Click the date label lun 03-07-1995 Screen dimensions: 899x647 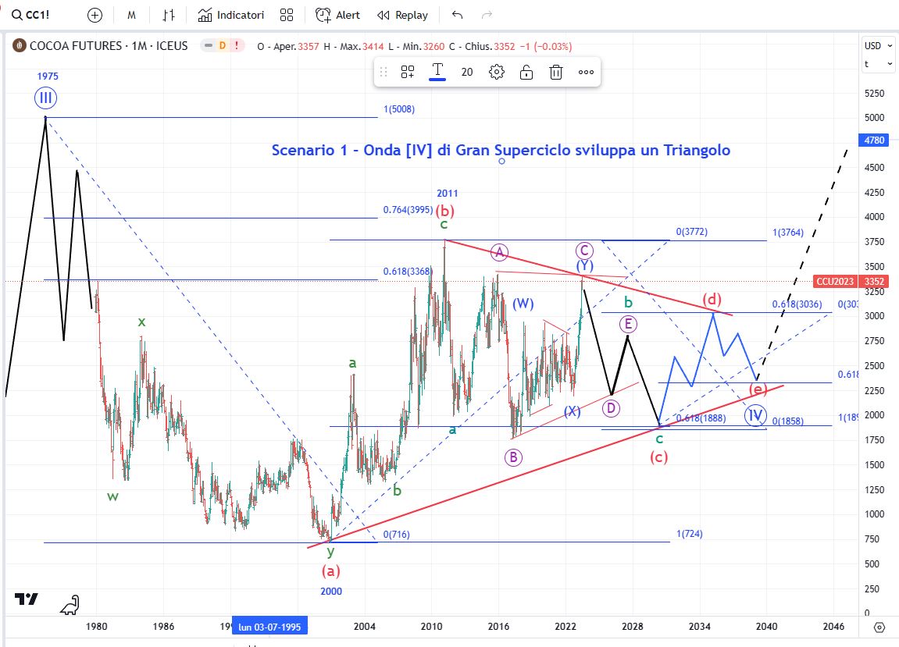click(x=269, y=627)
